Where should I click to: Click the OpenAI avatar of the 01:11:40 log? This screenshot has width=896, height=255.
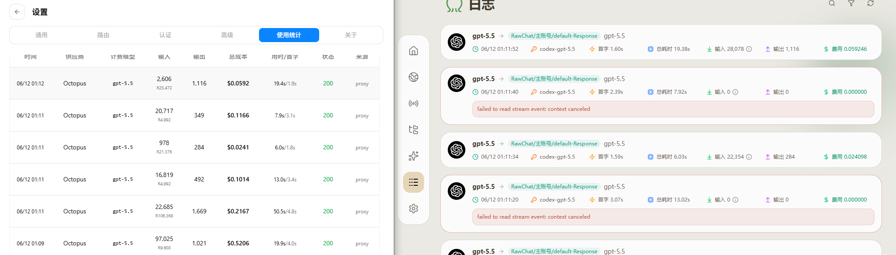tap(457, 83)
